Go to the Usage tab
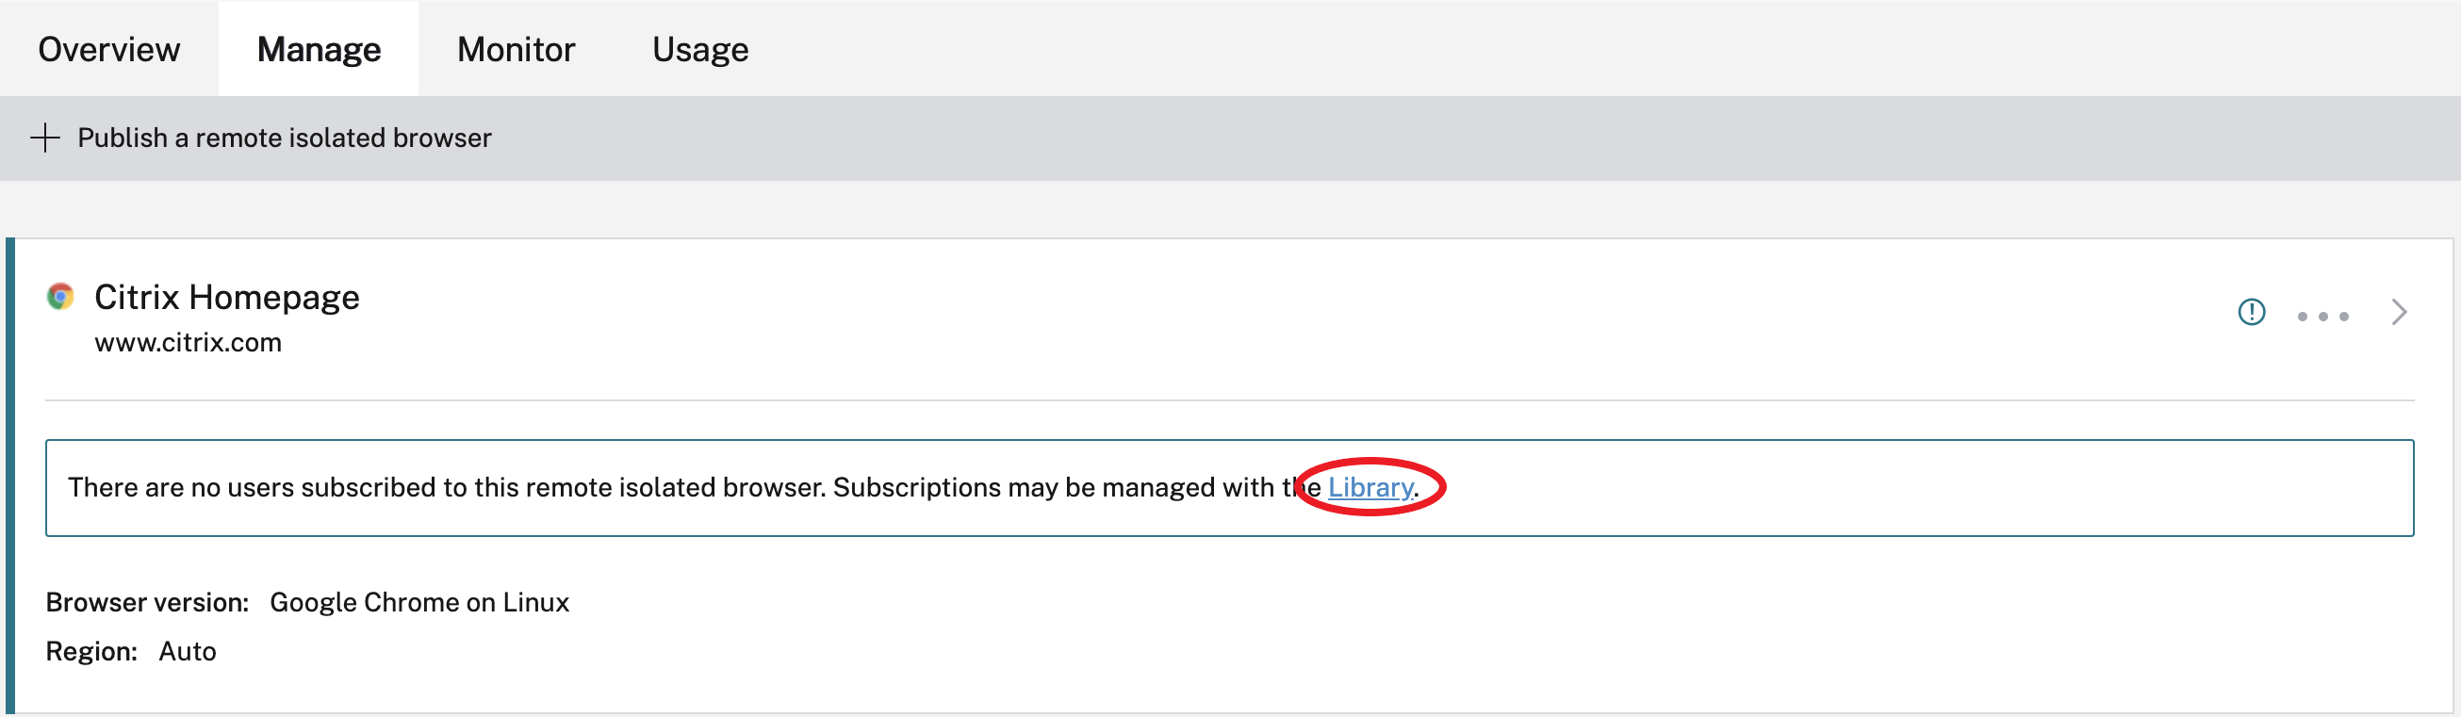This screenshot has width=2461, height=717. (x=700, y=50)
